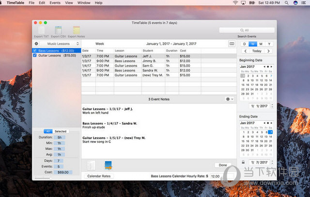The height and width of the screenshot is (197, 310).
Task: Click the Done button
Action: pyautogui.click(x=223, y=165)
